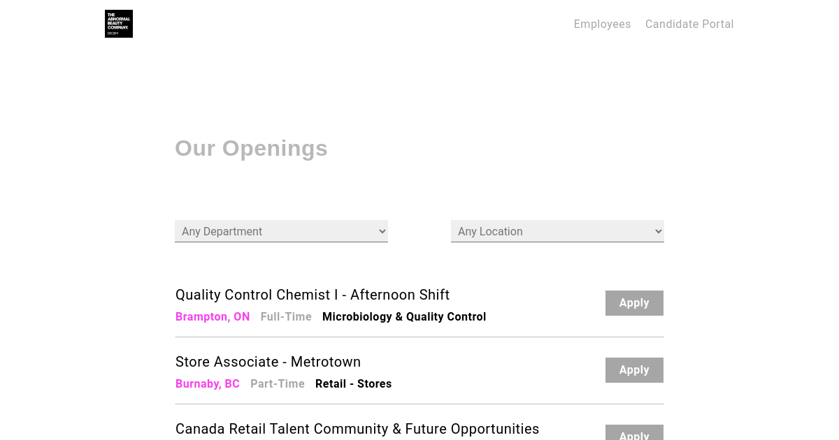Click The Abnormal Beauty Company logo
Image resolution: width=839 pixels, height=440 pixels.
coord(119,24)
